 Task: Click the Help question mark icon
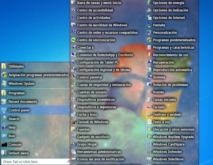point(4,127)
